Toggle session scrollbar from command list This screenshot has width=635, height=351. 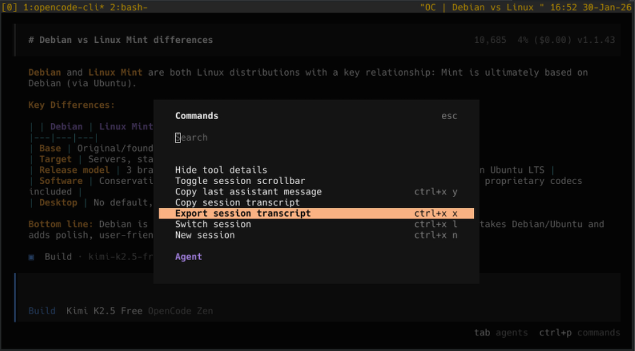click(x=240, y=181)
